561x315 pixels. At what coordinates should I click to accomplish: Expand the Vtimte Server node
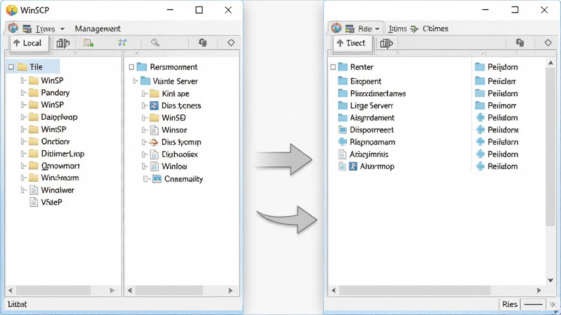(x=135, y=81)
